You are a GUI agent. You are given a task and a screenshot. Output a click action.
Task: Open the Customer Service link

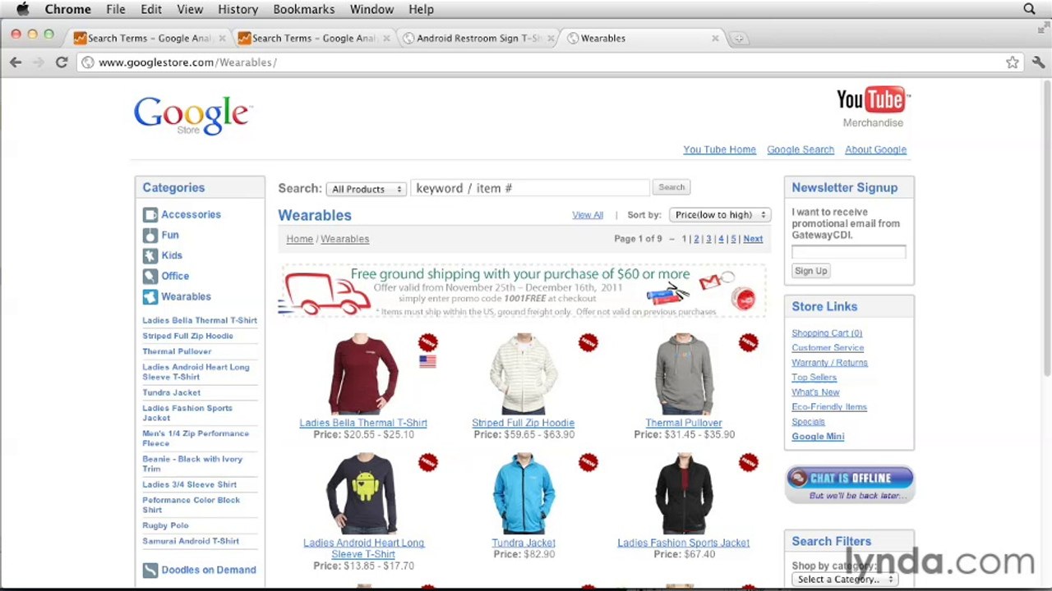click(828, 348)
